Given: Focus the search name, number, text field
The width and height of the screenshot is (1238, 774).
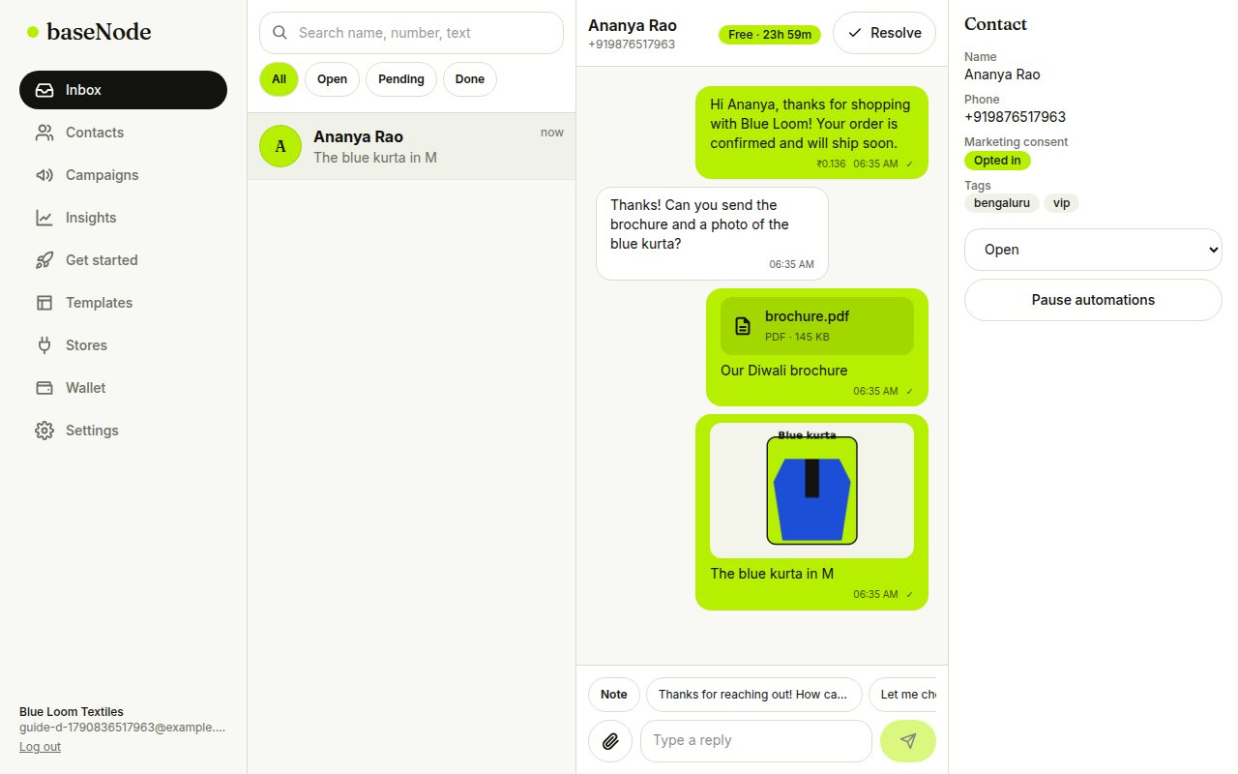Looking at the screenshot, I should pos(411,33).
